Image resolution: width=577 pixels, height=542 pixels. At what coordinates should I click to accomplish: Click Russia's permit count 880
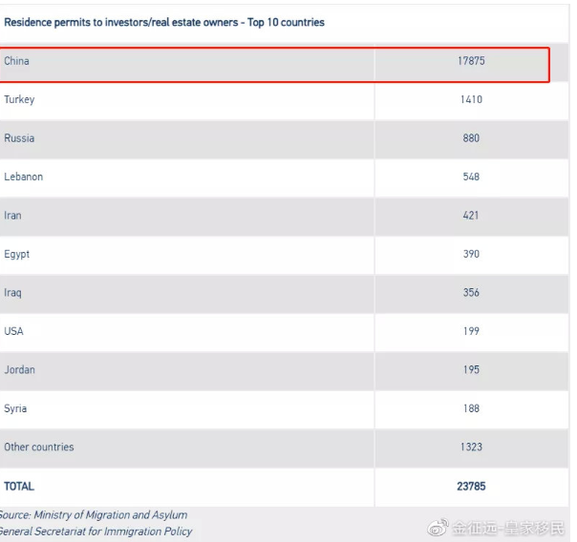coord(471,138)
